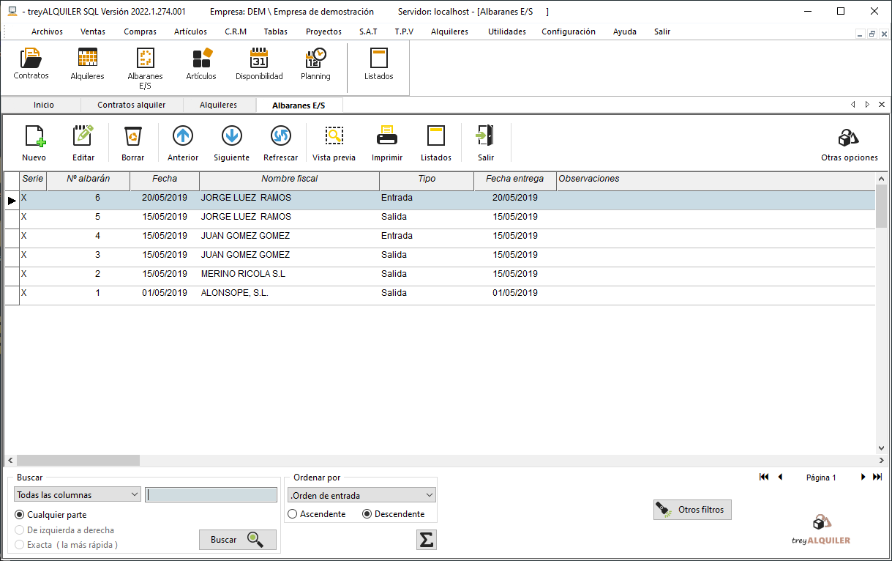The width and height of the screenshot is (892, 561).
Task: Open Vista previa print preview
Action: [x=334, y=143]
